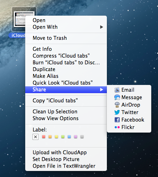Screen dimensions: 158x177
Task: Click the Message speech bubble icon
Action: tap(117, 97)
